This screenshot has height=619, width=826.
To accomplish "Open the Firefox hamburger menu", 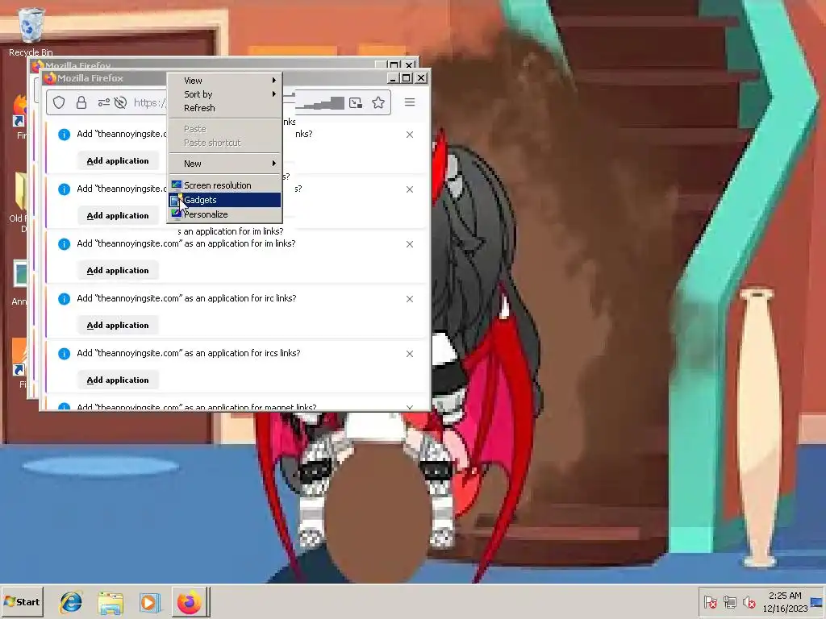I will coord(410,102).
